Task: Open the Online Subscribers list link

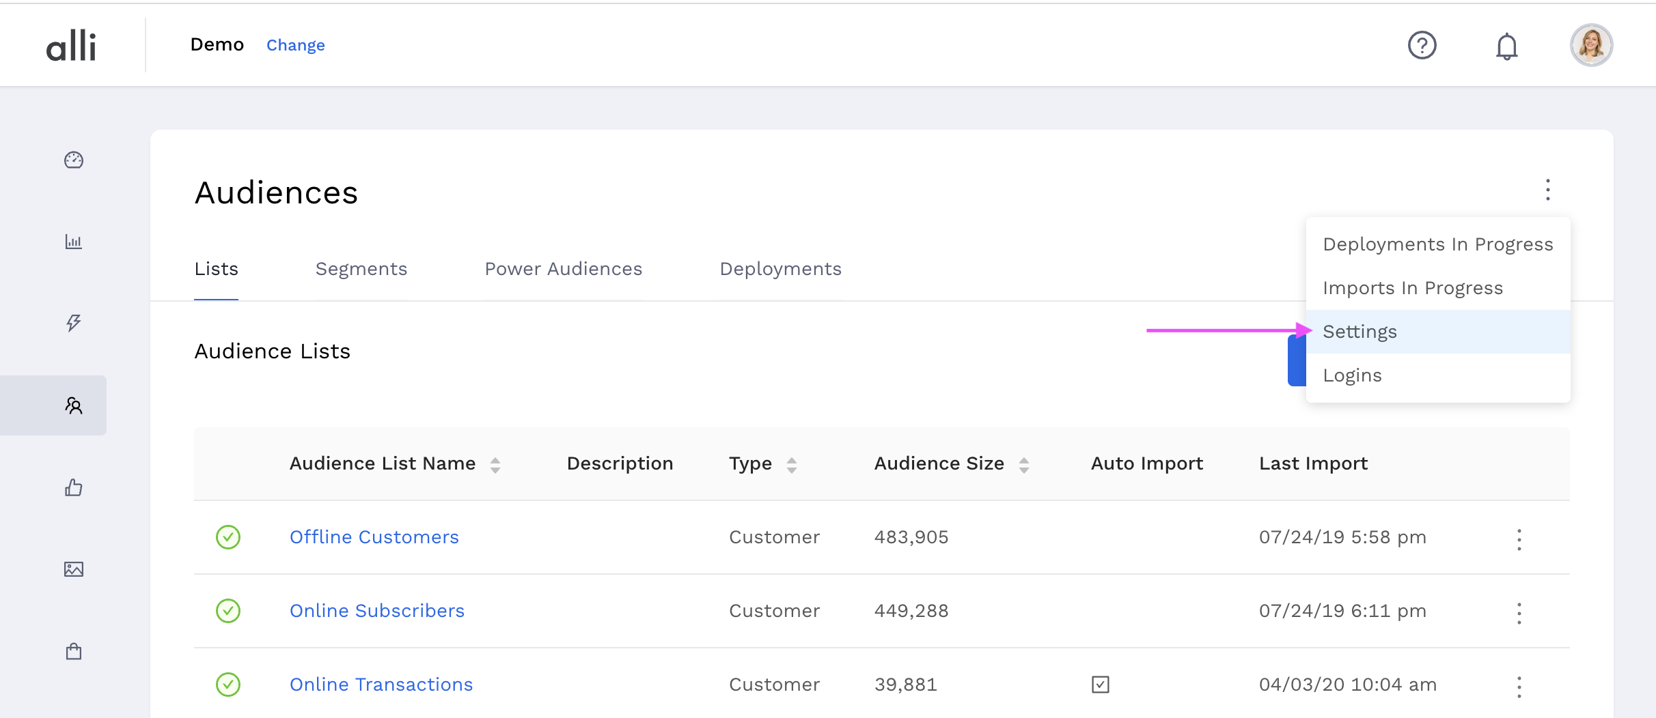Action: [377, 611]
